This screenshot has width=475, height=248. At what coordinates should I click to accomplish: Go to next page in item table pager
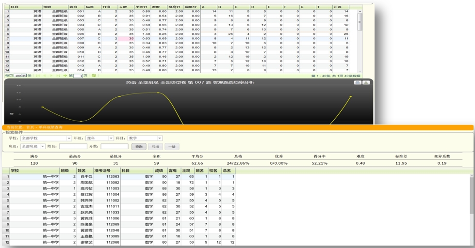51,76
